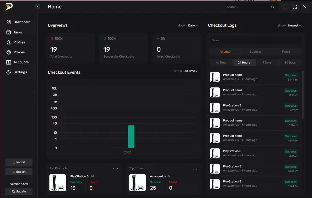Go to next Top Stores item

197,169
